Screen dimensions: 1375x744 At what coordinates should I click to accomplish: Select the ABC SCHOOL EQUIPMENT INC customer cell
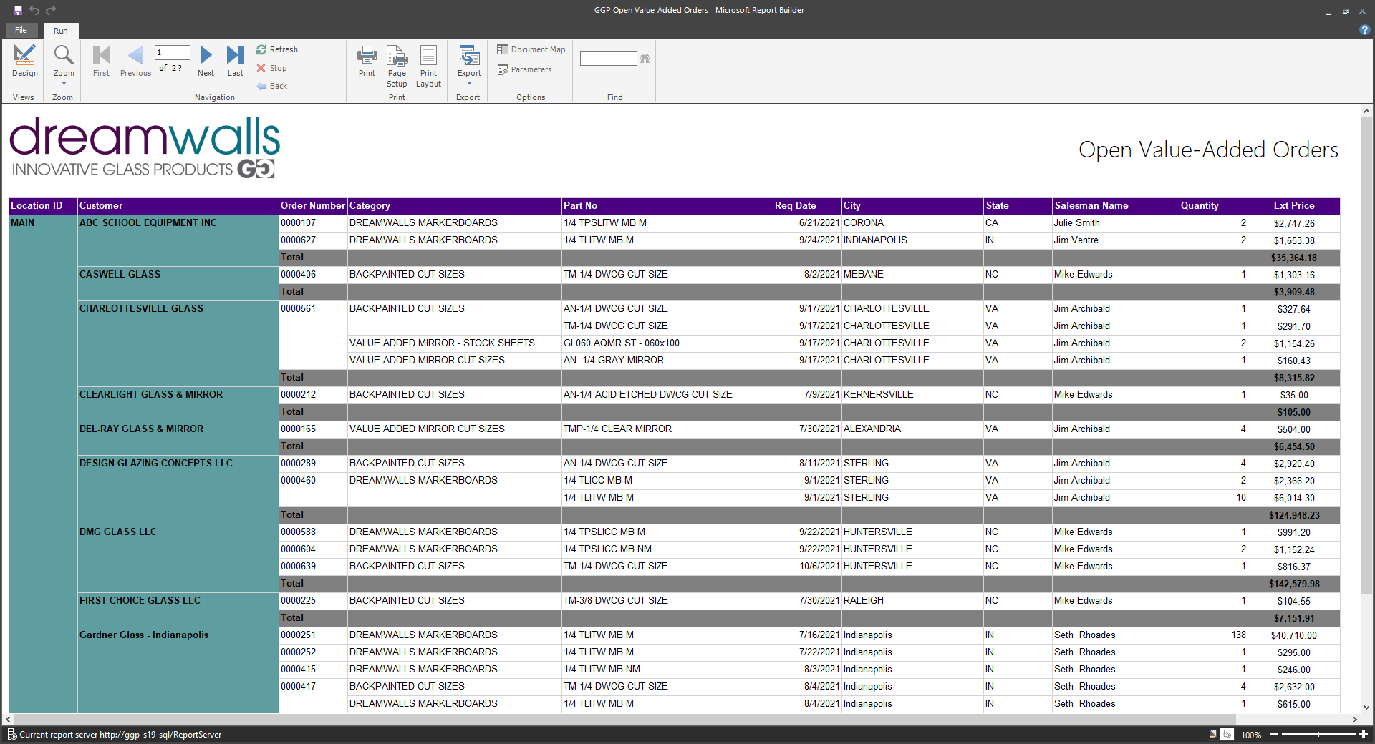tap(178, 240)
